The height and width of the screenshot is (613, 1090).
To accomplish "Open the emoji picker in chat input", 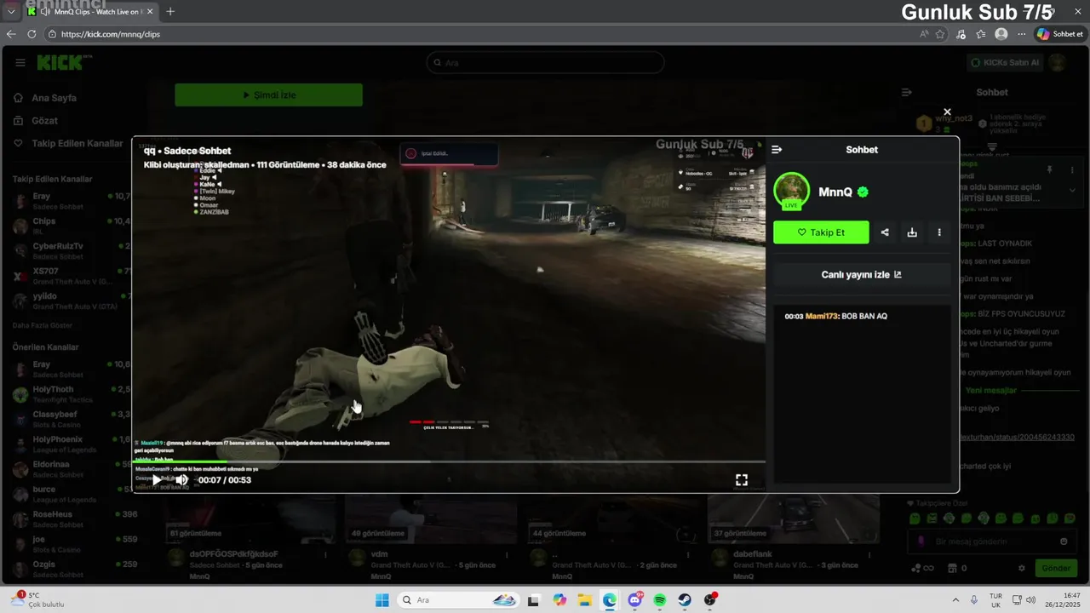I will (1064, 541).
